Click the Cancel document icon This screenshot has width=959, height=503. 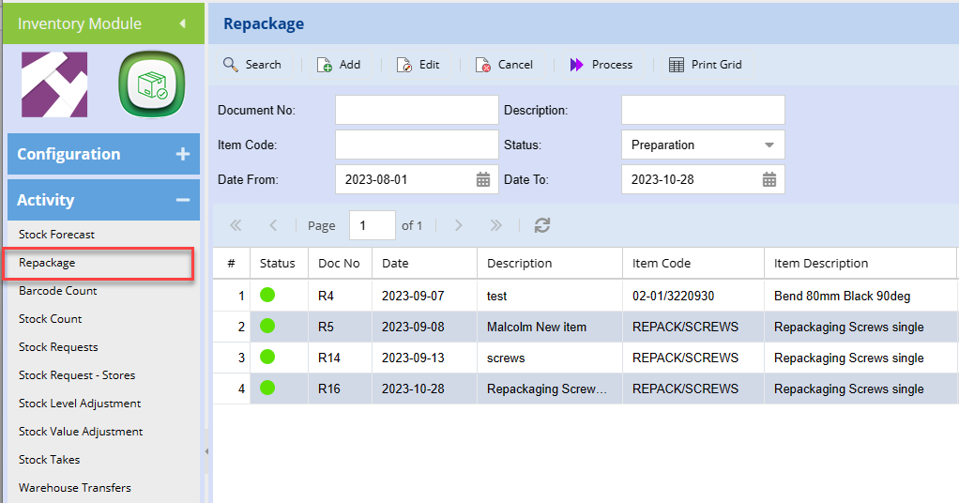[x=483, y=65]
